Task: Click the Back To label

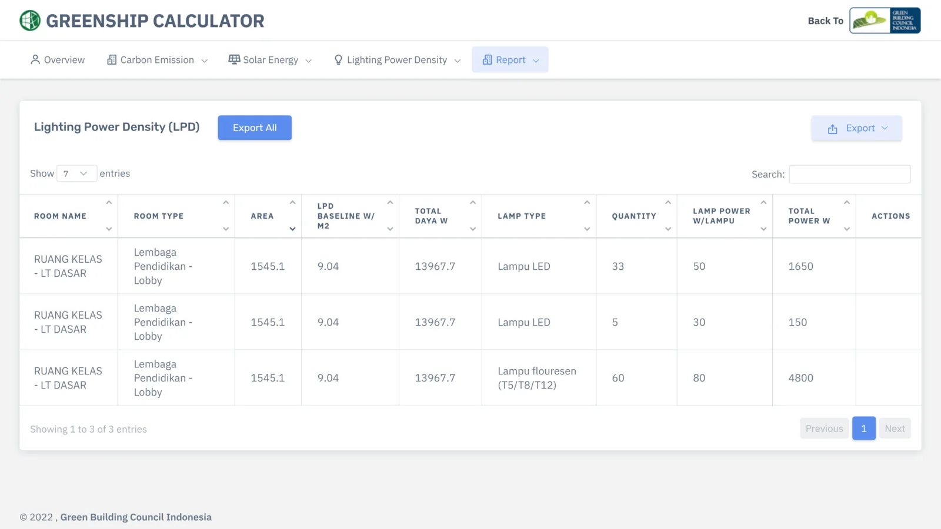Action: pyautogui.click(x=825, y=21)
